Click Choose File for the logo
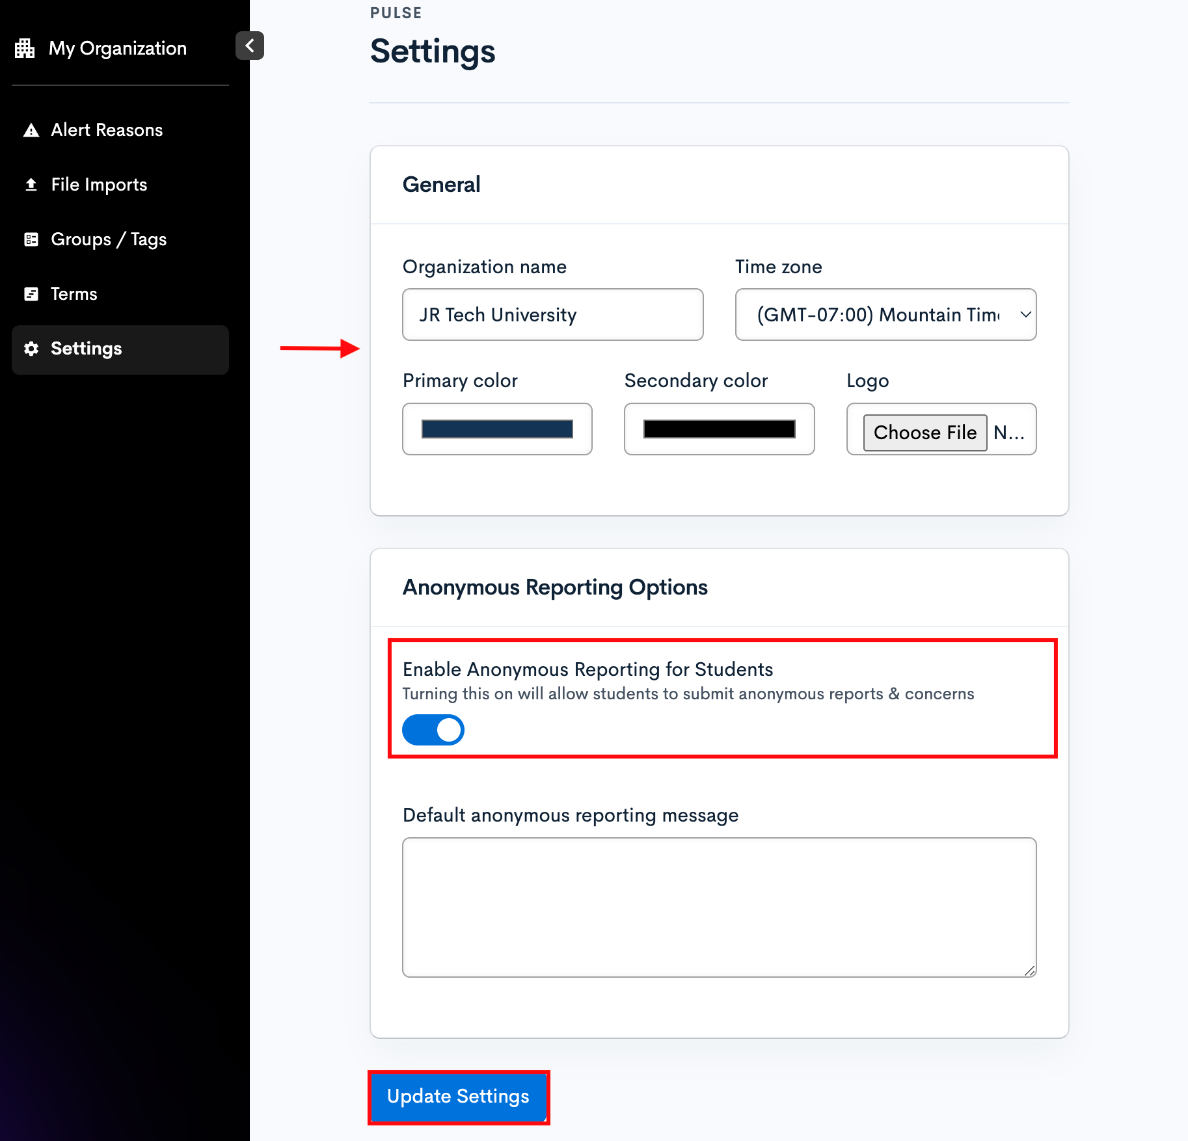This screenshot has width=1188, height=1141. (x=925, y=433)
